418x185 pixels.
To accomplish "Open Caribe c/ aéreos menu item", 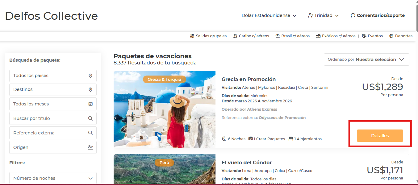I will [251, 36].
